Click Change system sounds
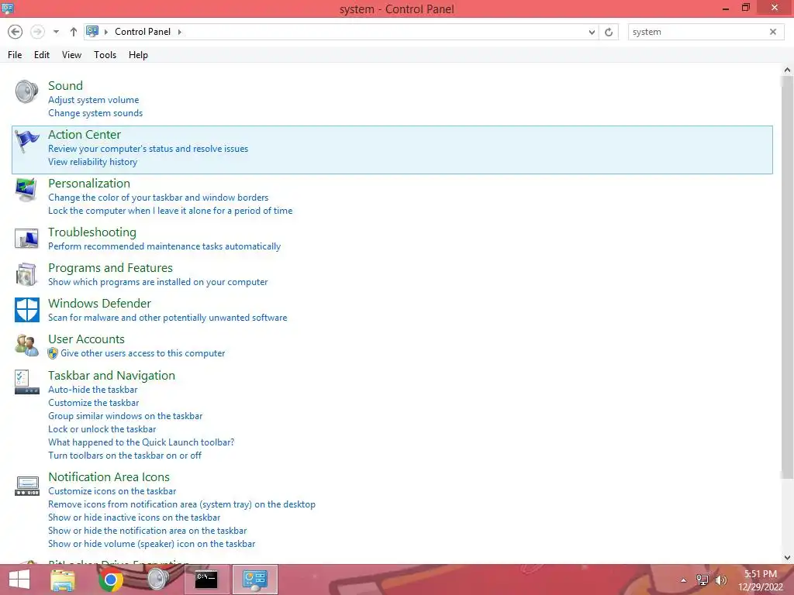This screenshot has width=794, height=595. click(x=95, y=113)
